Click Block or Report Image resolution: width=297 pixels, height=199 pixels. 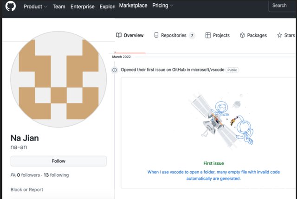click(27, 190)
